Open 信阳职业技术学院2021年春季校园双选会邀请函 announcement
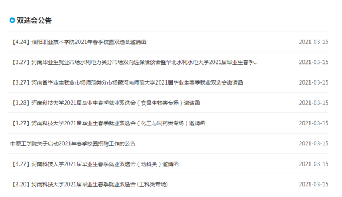Image resolution: width=342 pixels, height=197 pixels. click(x=78, y=42)
